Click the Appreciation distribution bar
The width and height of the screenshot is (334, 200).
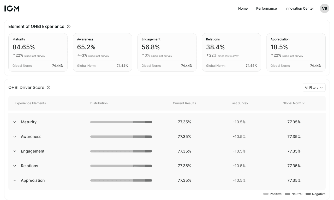pos(121,180)
